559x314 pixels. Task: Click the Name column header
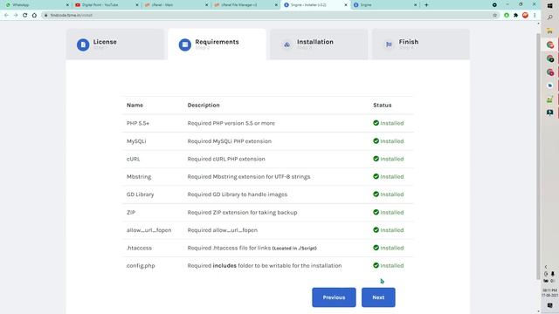coord(135,105)
